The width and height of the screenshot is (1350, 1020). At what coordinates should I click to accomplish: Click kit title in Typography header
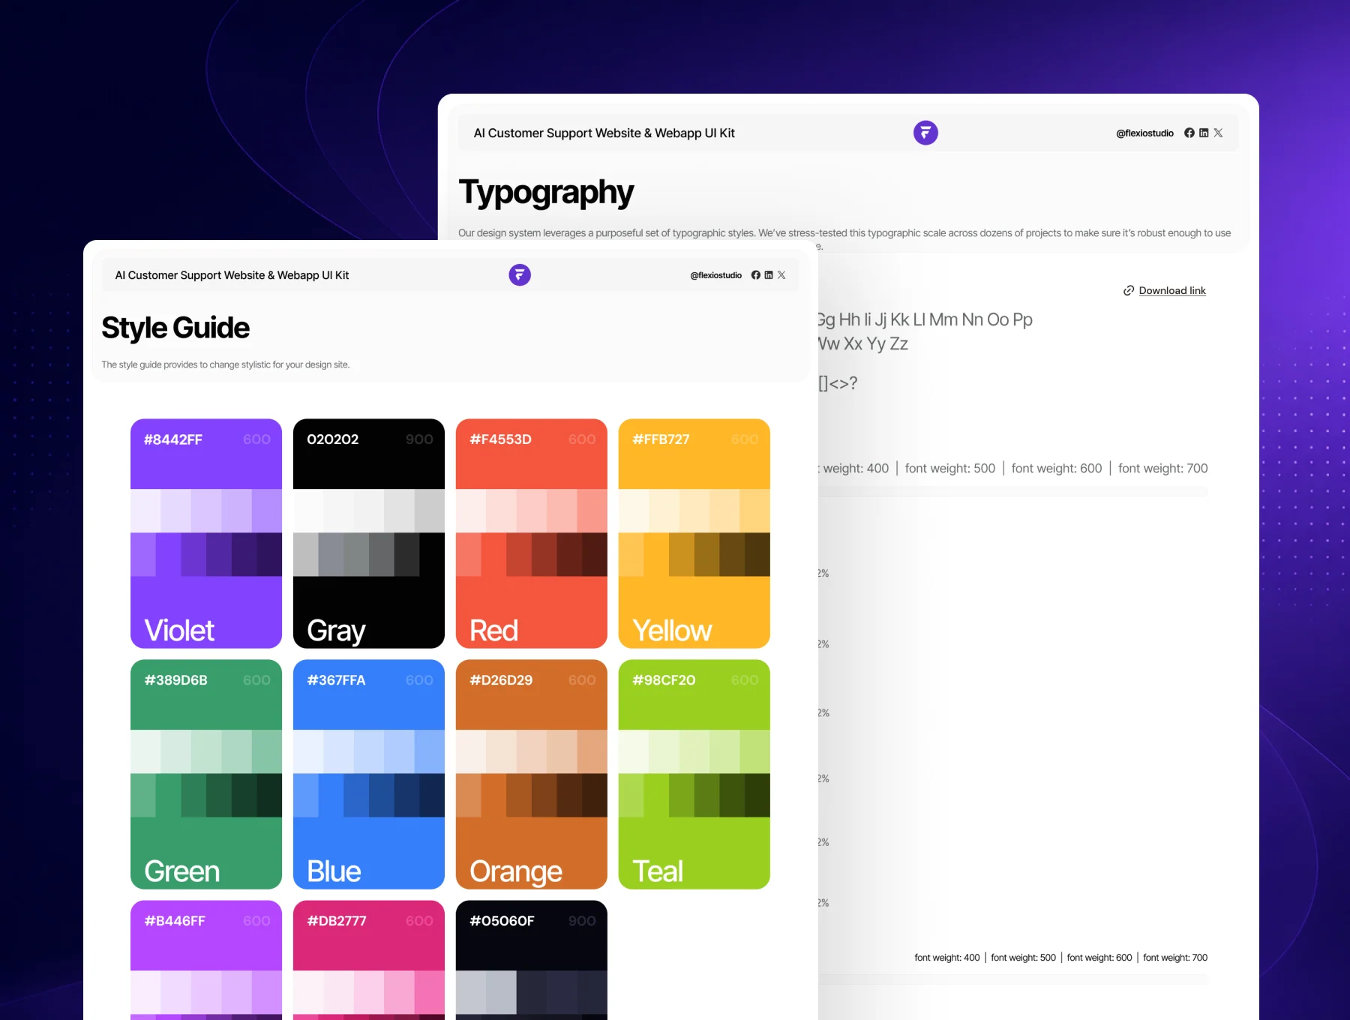point(604,133)
